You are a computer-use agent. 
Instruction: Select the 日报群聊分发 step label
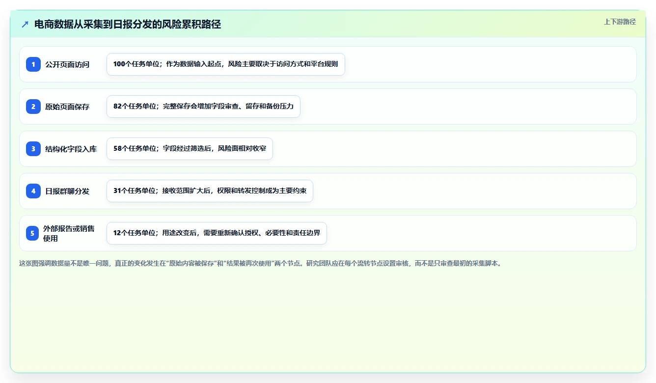tap(67, 191)
